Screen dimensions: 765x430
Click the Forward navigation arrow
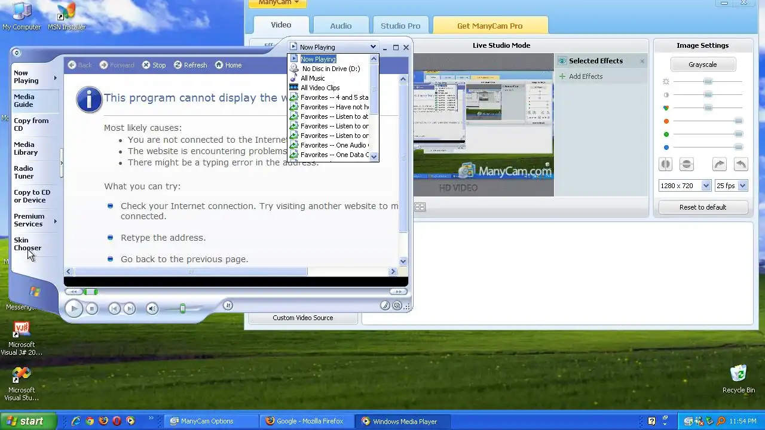(117, 65)
